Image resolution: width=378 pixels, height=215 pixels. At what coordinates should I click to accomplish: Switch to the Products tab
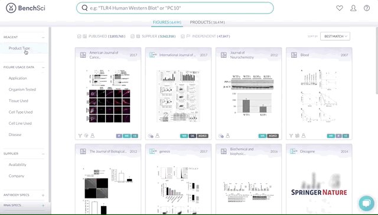click(207, 22)
